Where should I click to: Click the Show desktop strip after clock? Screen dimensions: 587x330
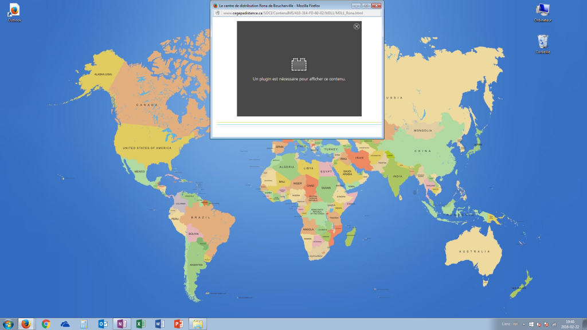[x=584, y=324]
